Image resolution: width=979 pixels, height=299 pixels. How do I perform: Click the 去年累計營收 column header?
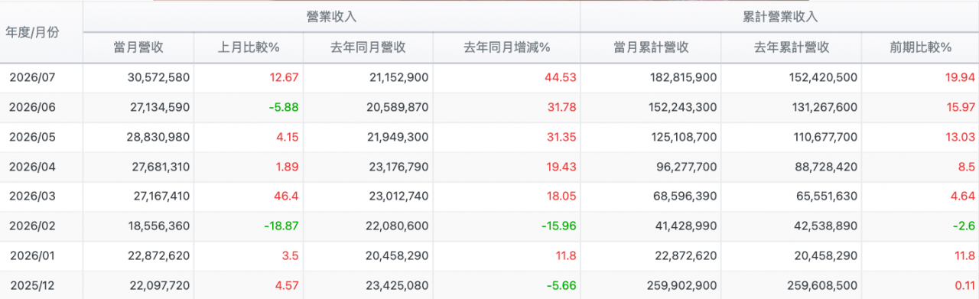792,47
